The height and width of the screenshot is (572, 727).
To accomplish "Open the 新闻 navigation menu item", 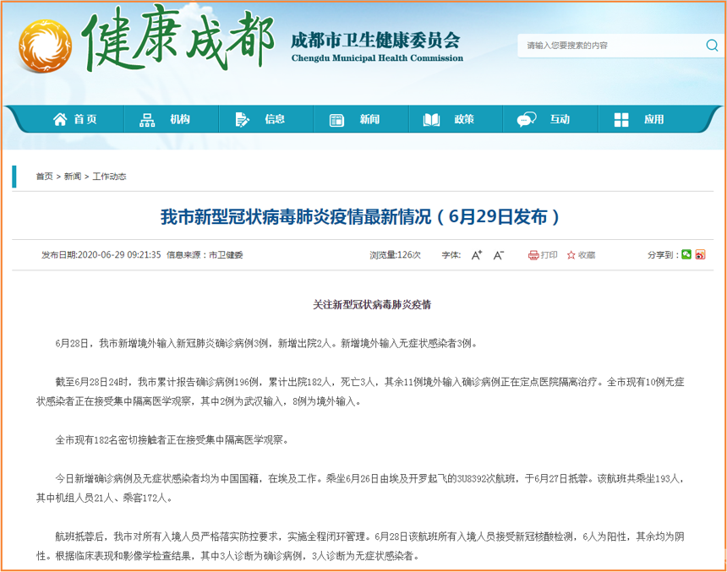I will click(369, 119).
